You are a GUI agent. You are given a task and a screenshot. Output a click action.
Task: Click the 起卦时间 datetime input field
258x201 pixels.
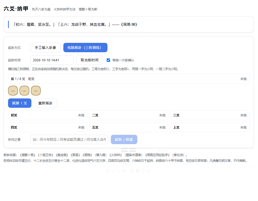point(52,60)
